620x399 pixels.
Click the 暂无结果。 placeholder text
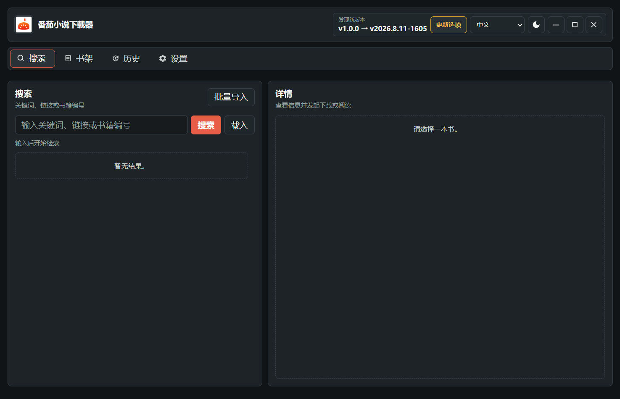pyautogui.click(x=130, y=166)
